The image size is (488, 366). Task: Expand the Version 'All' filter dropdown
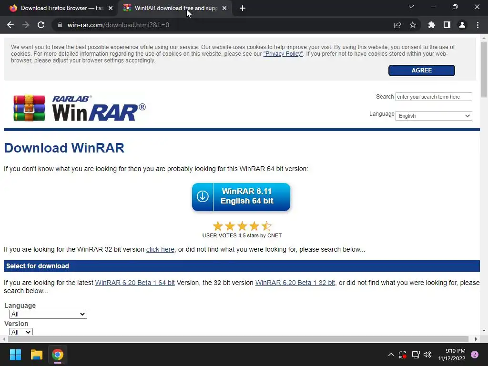pyautogui.click(x=21, y=332)
